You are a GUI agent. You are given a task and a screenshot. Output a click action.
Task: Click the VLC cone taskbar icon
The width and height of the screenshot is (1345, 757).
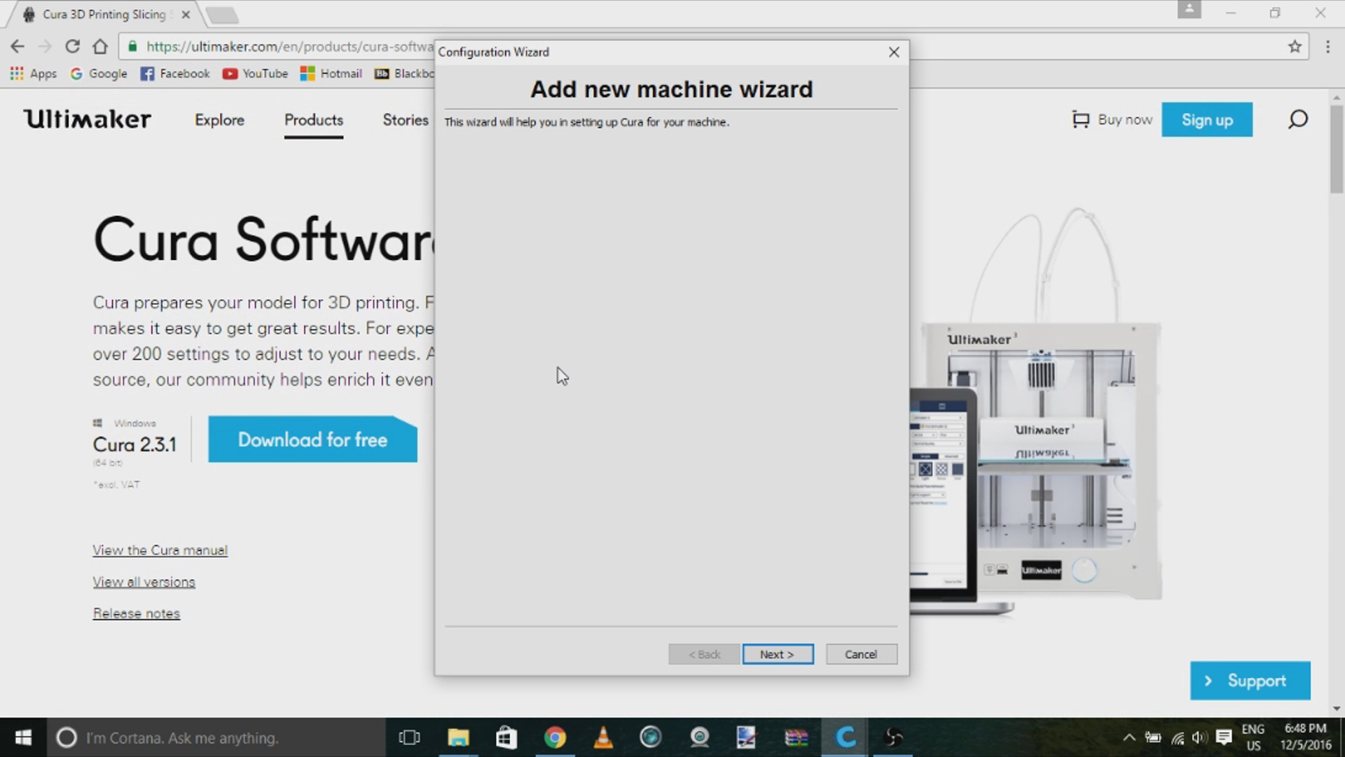(x=602, y=737)
